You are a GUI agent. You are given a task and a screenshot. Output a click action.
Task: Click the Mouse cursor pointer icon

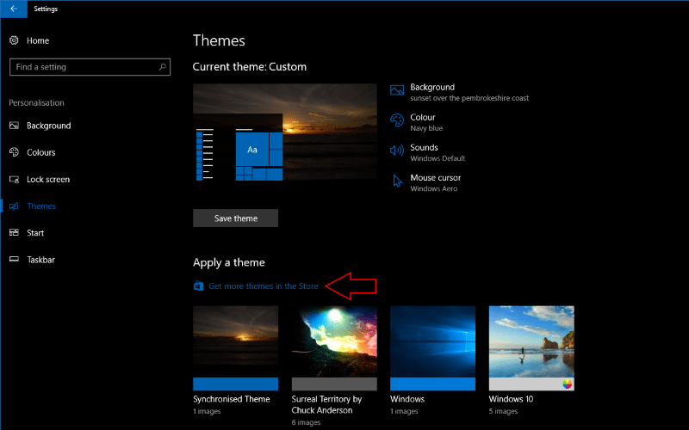click(397, 181)
